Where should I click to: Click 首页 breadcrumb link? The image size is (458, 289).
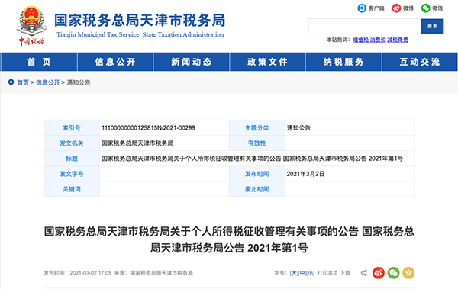23,82
